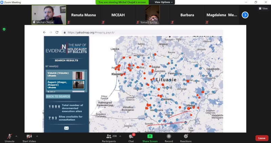Click the Vilnius label on map
Image resolution: width=271 pixels, height=143 pixels.
(191, 105)
